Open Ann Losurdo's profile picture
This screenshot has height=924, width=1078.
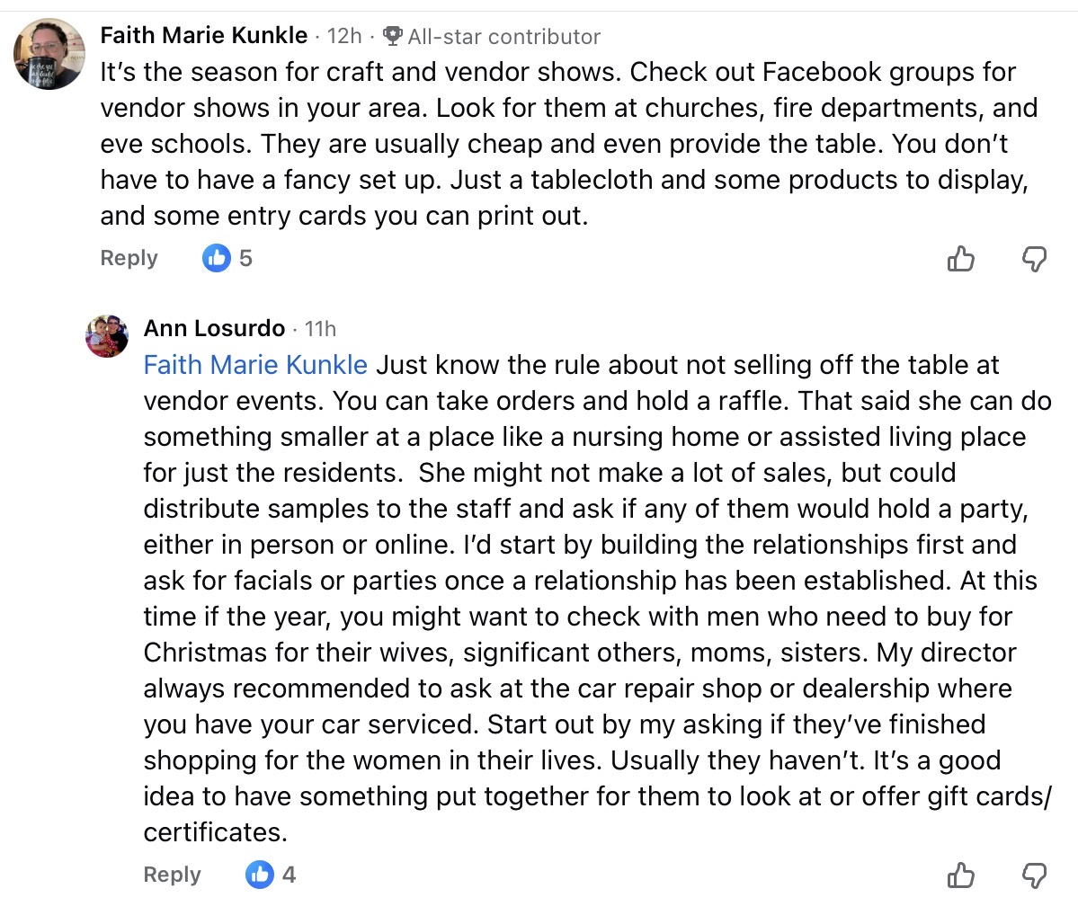106,336
